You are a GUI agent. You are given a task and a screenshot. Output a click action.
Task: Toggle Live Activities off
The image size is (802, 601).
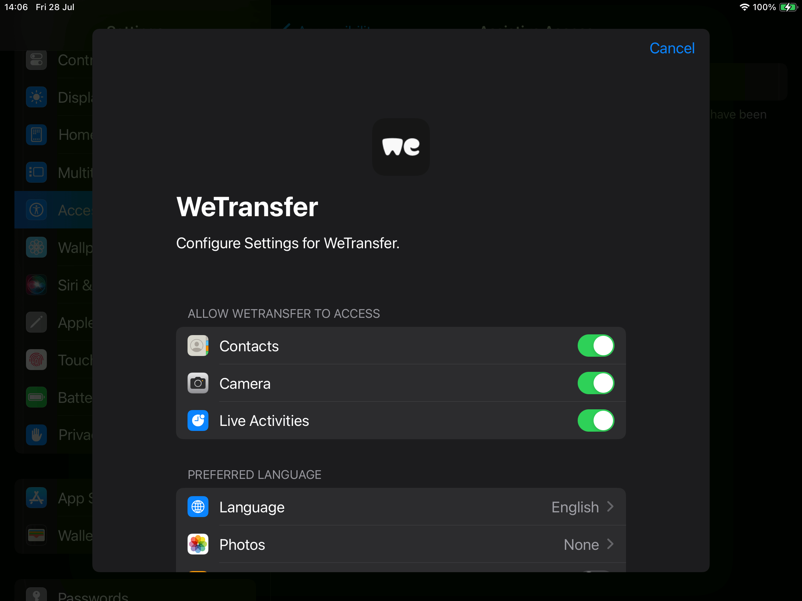596,420
